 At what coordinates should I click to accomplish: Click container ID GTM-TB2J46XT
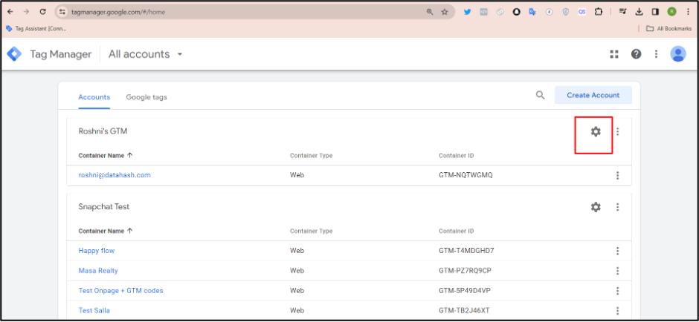(x=465, y=310)
